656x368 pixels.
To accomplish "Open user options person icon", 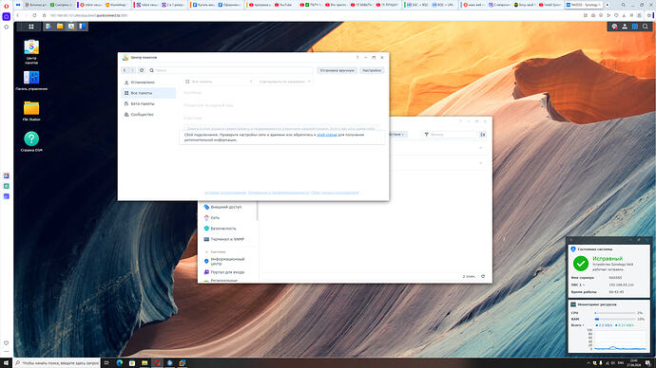I will (x=625, y=27).
